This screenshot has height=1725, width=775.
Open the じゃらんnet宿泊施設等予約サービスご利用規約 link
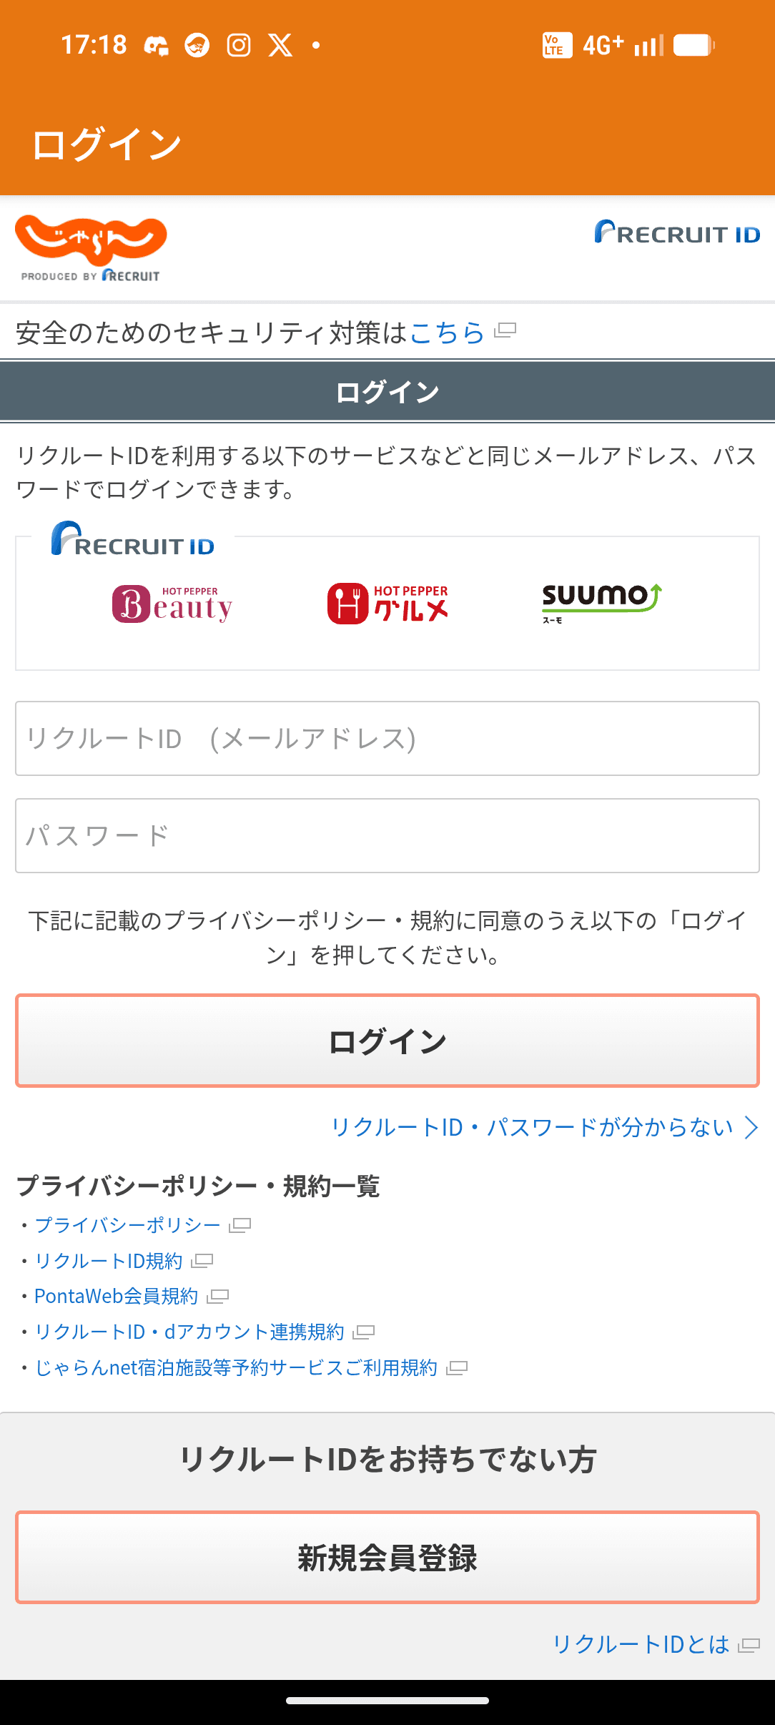point(236,1368)
